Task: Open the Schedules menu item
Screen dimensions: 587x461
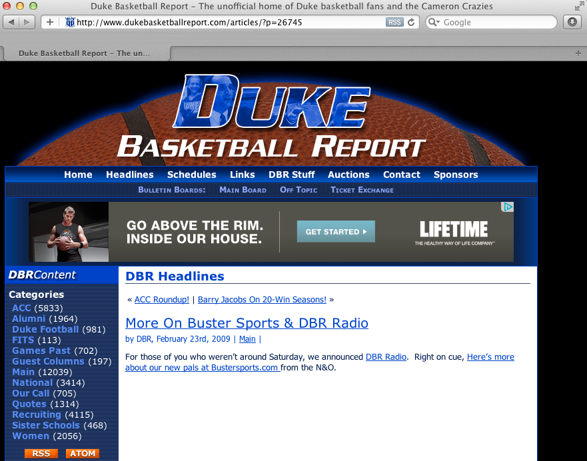Action: 192,175
